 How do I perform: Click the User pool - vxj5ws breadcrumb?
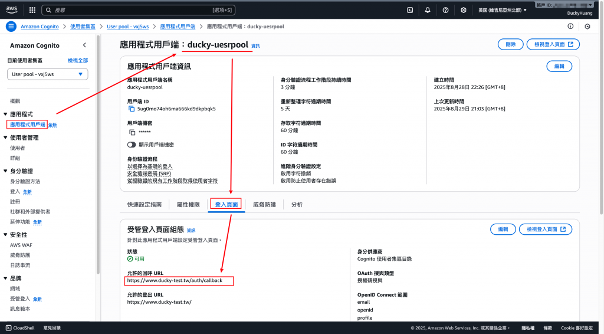coord(128,27)
